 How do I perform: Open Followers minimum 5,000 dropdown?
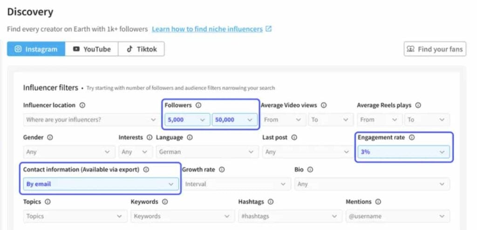pos(187,119)
